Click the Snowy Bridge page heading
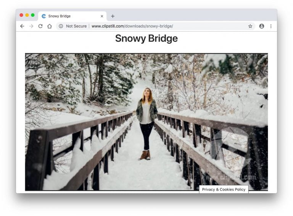This screenshot has height=216, width=293. 146,38
